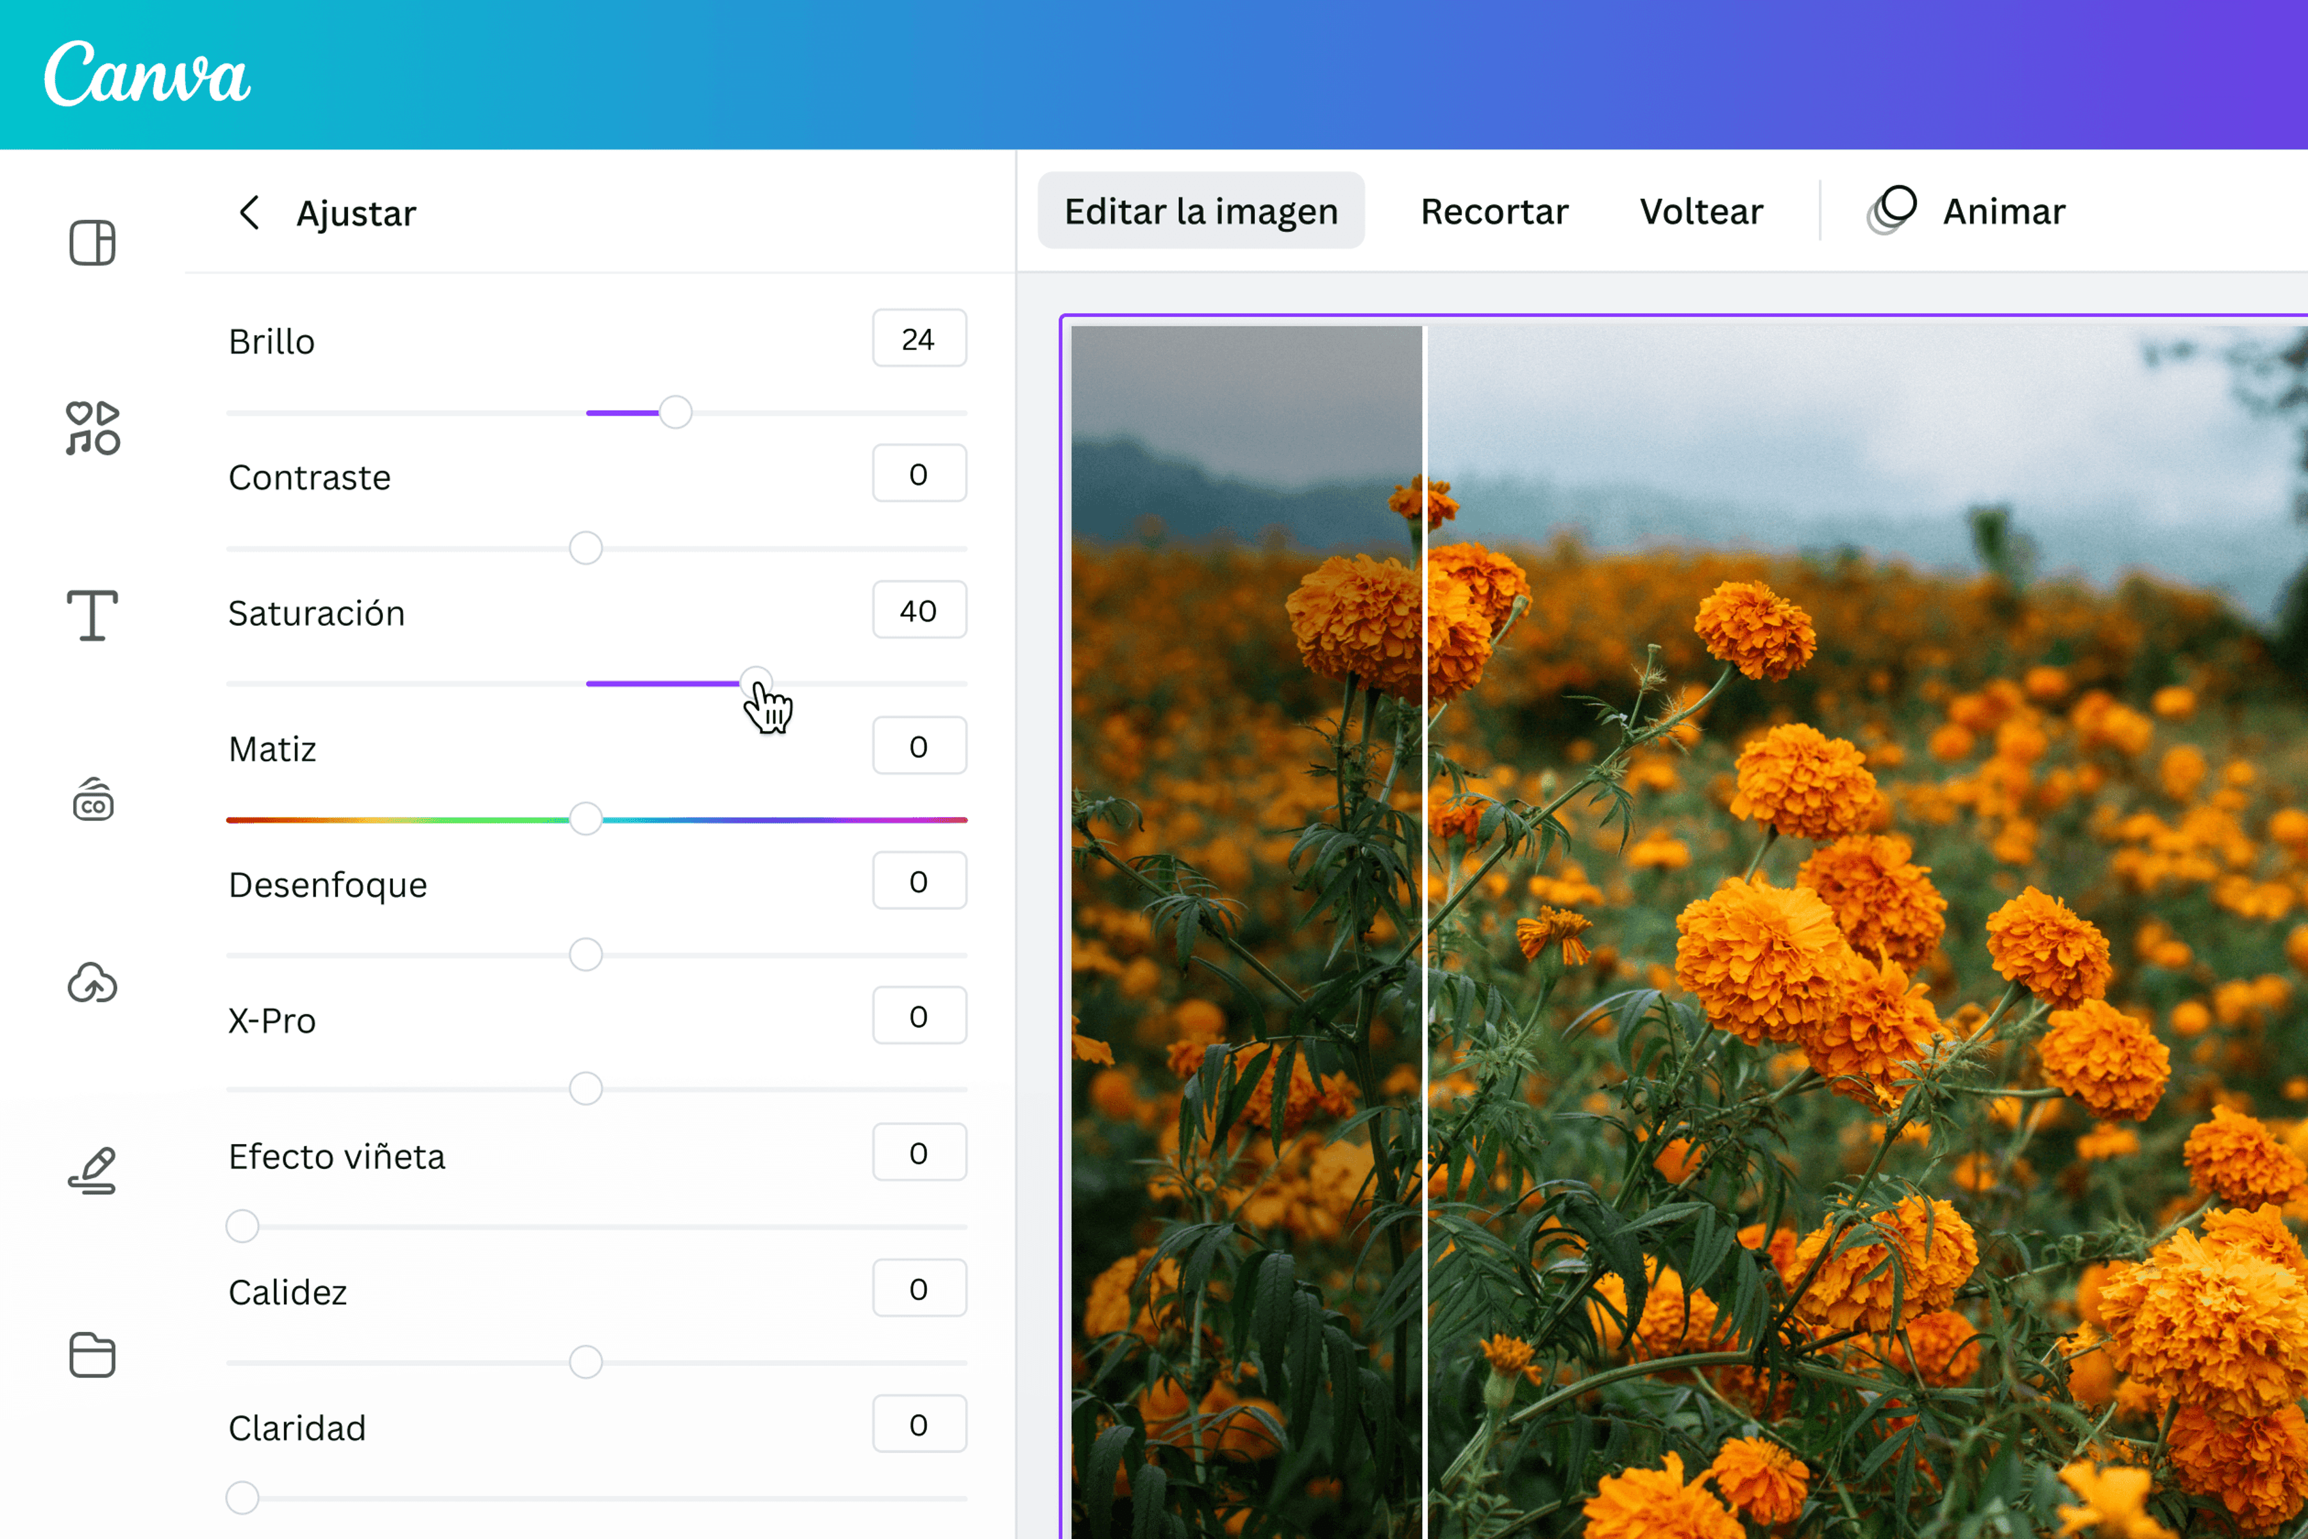Click the Contraste slider handle
Screen dimensions: 2308x1539
(586, 548)
